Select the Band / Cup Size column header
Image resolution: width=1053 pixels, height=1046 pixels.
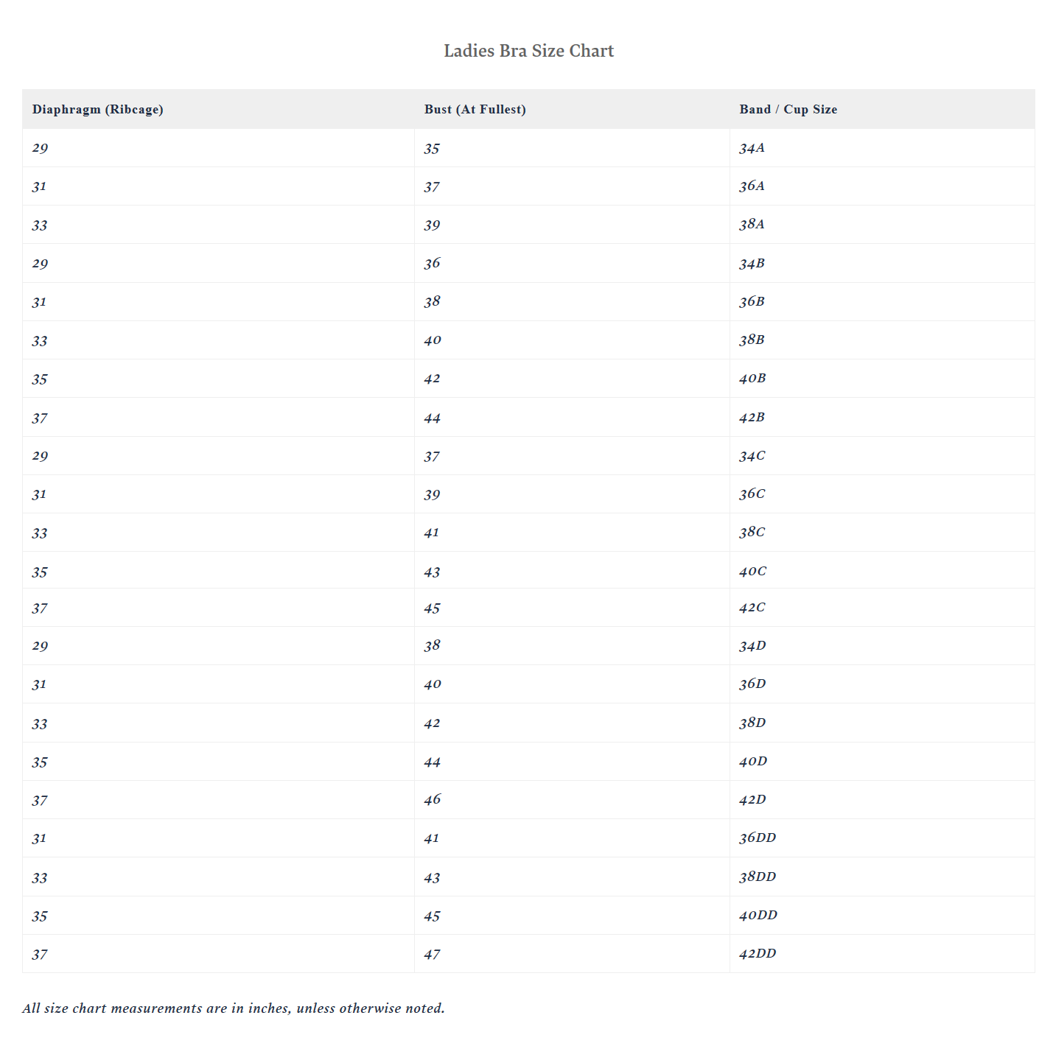pos(882,109)
